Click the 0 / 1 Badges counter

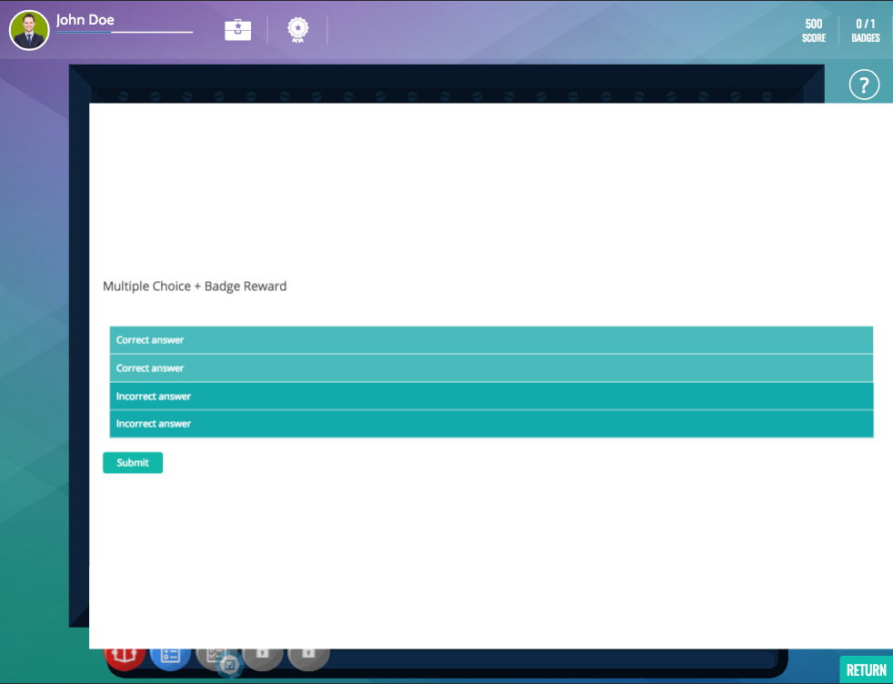click(x=866, y=31)
